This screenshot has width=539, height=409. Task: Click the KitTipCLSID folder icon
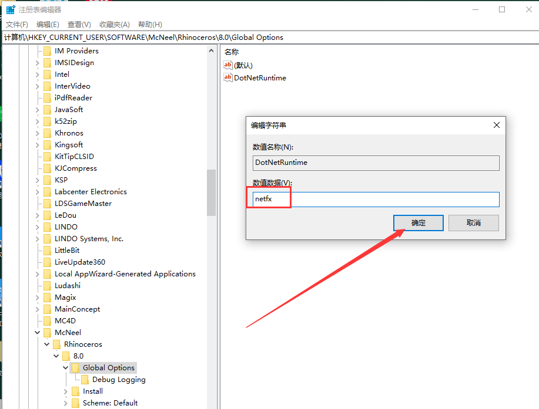[48, 157]
